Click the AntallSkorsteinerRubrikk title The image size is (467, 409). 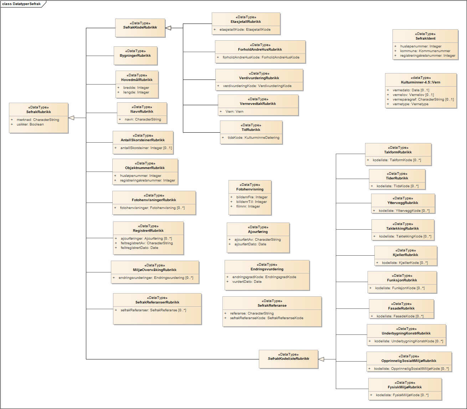click(x=143, y=140)
